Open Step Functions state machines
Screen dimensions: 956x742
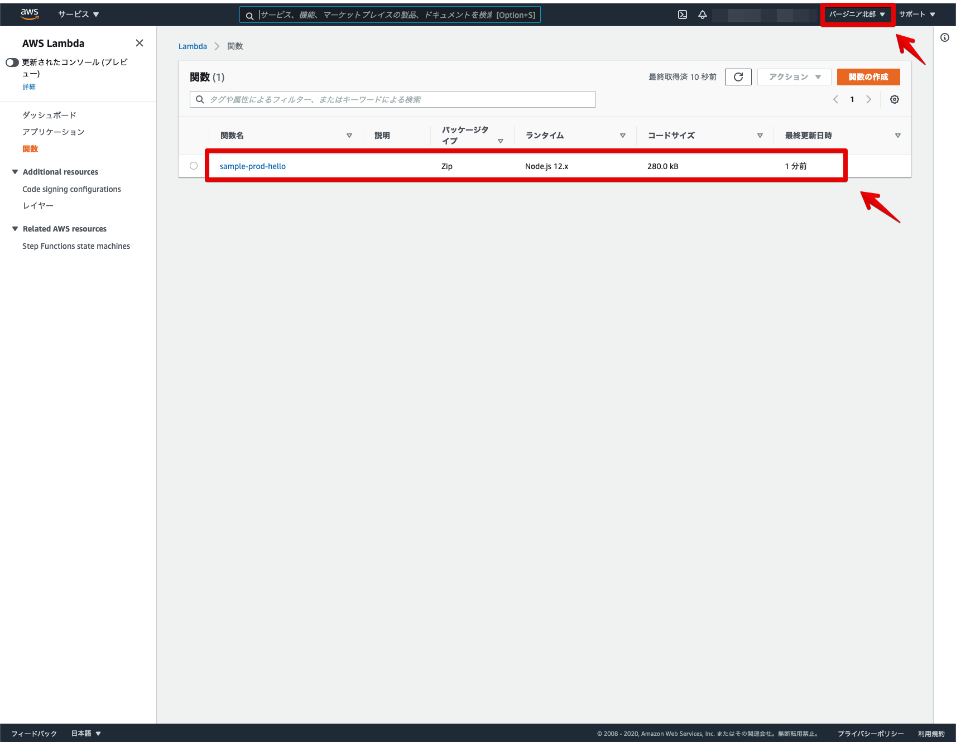[76, 246]
